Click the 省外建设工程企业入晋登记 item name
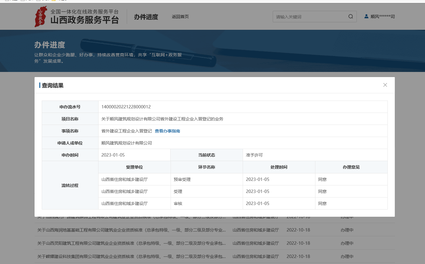 (x=126, y=131)
